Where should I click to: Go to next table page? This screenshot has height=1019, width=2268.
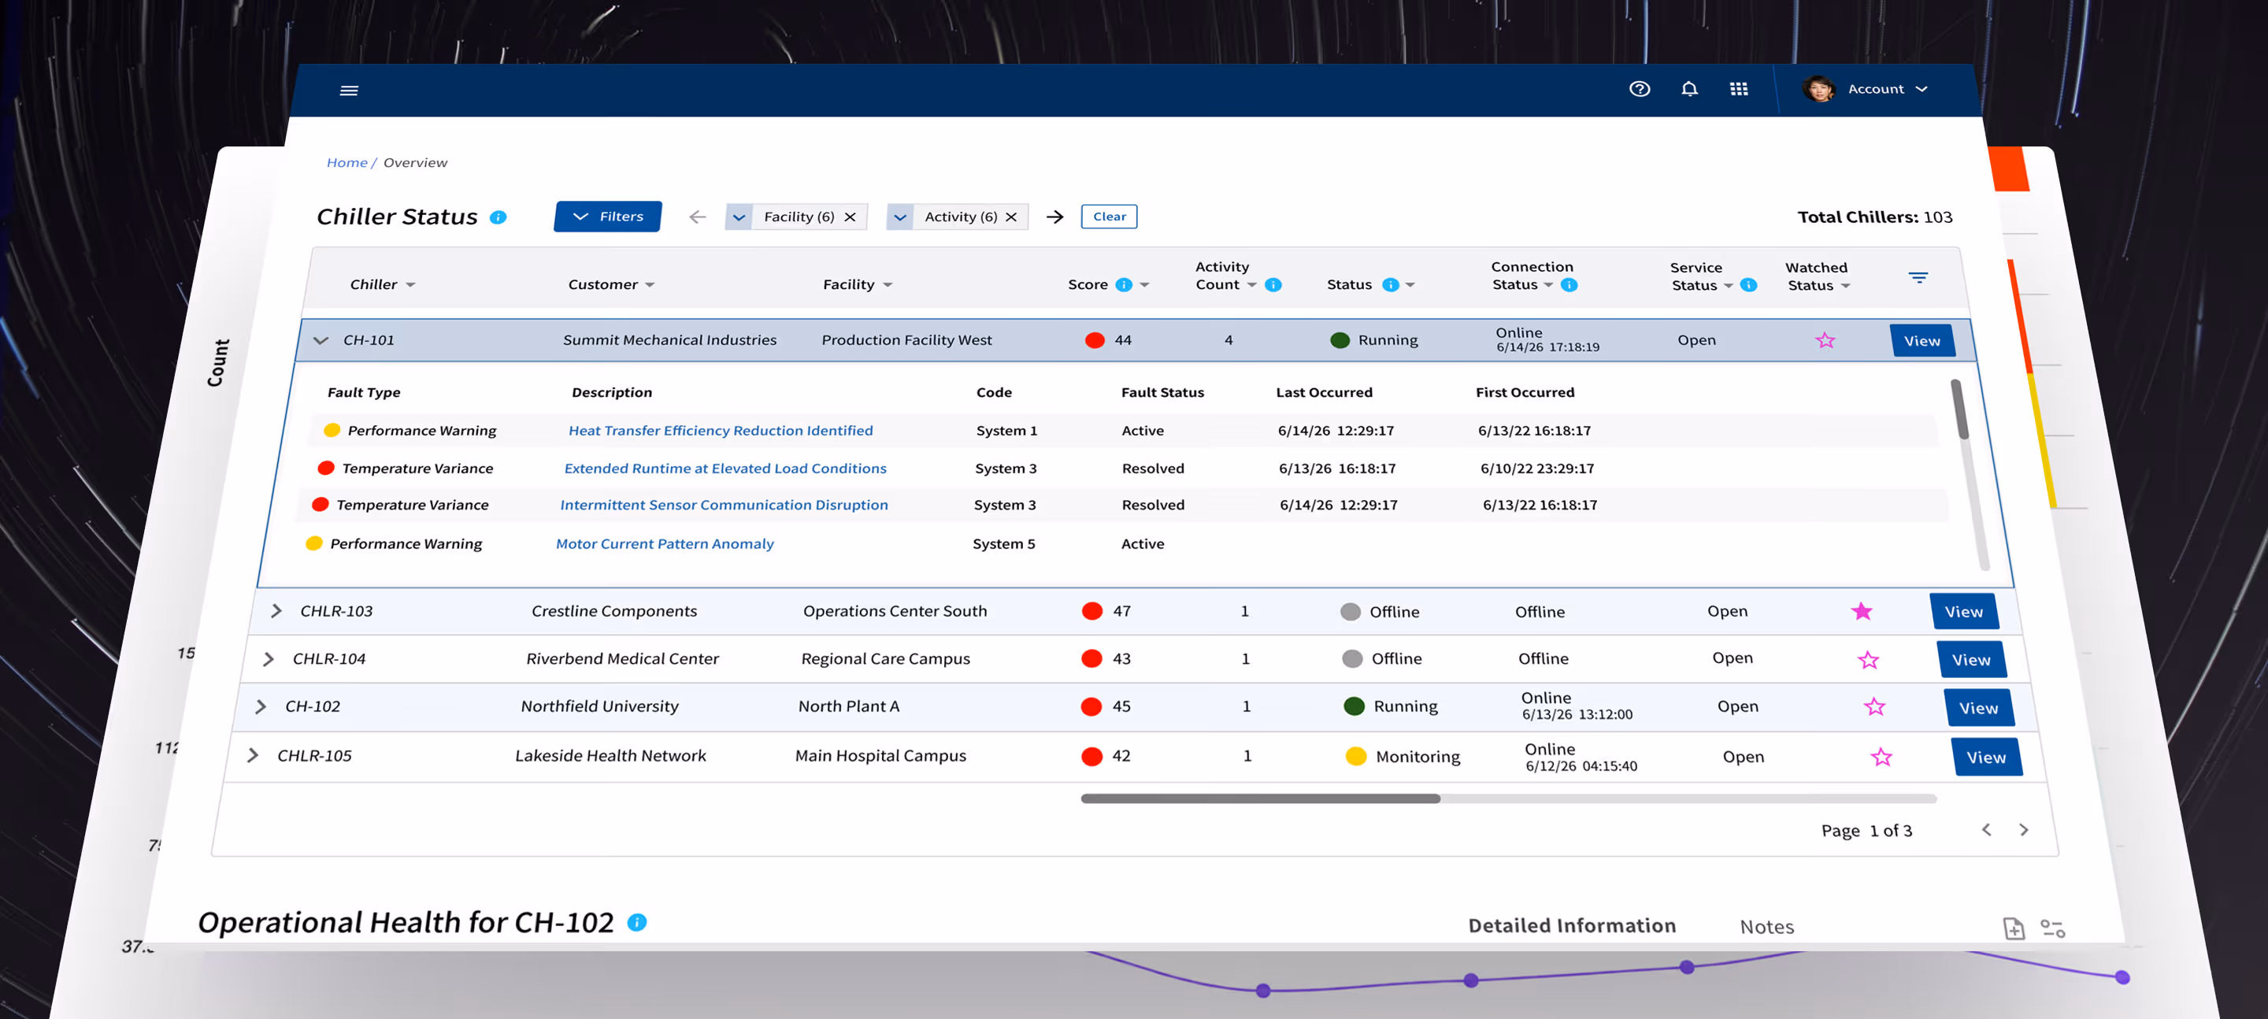[2023, 830]
